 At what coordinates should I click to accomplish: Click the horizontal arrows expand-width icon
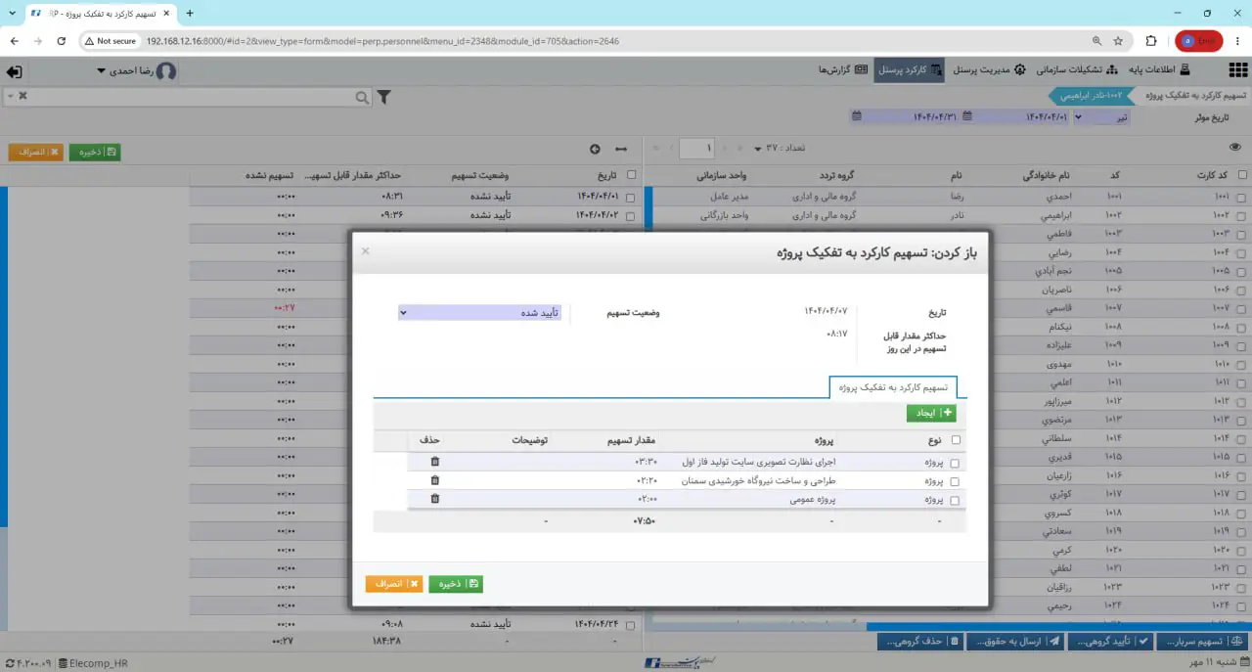click(620, 150)
